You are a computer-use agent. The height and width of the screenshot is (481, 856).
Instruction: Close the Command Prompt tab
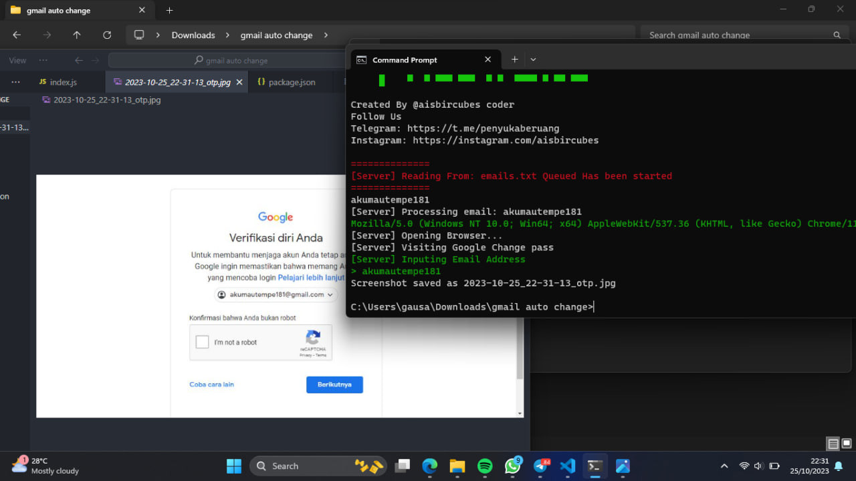click(488, 60)
